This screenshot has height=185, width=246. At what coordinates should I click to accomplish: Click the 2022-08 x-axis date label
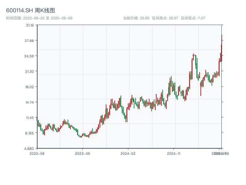[37, 153]
